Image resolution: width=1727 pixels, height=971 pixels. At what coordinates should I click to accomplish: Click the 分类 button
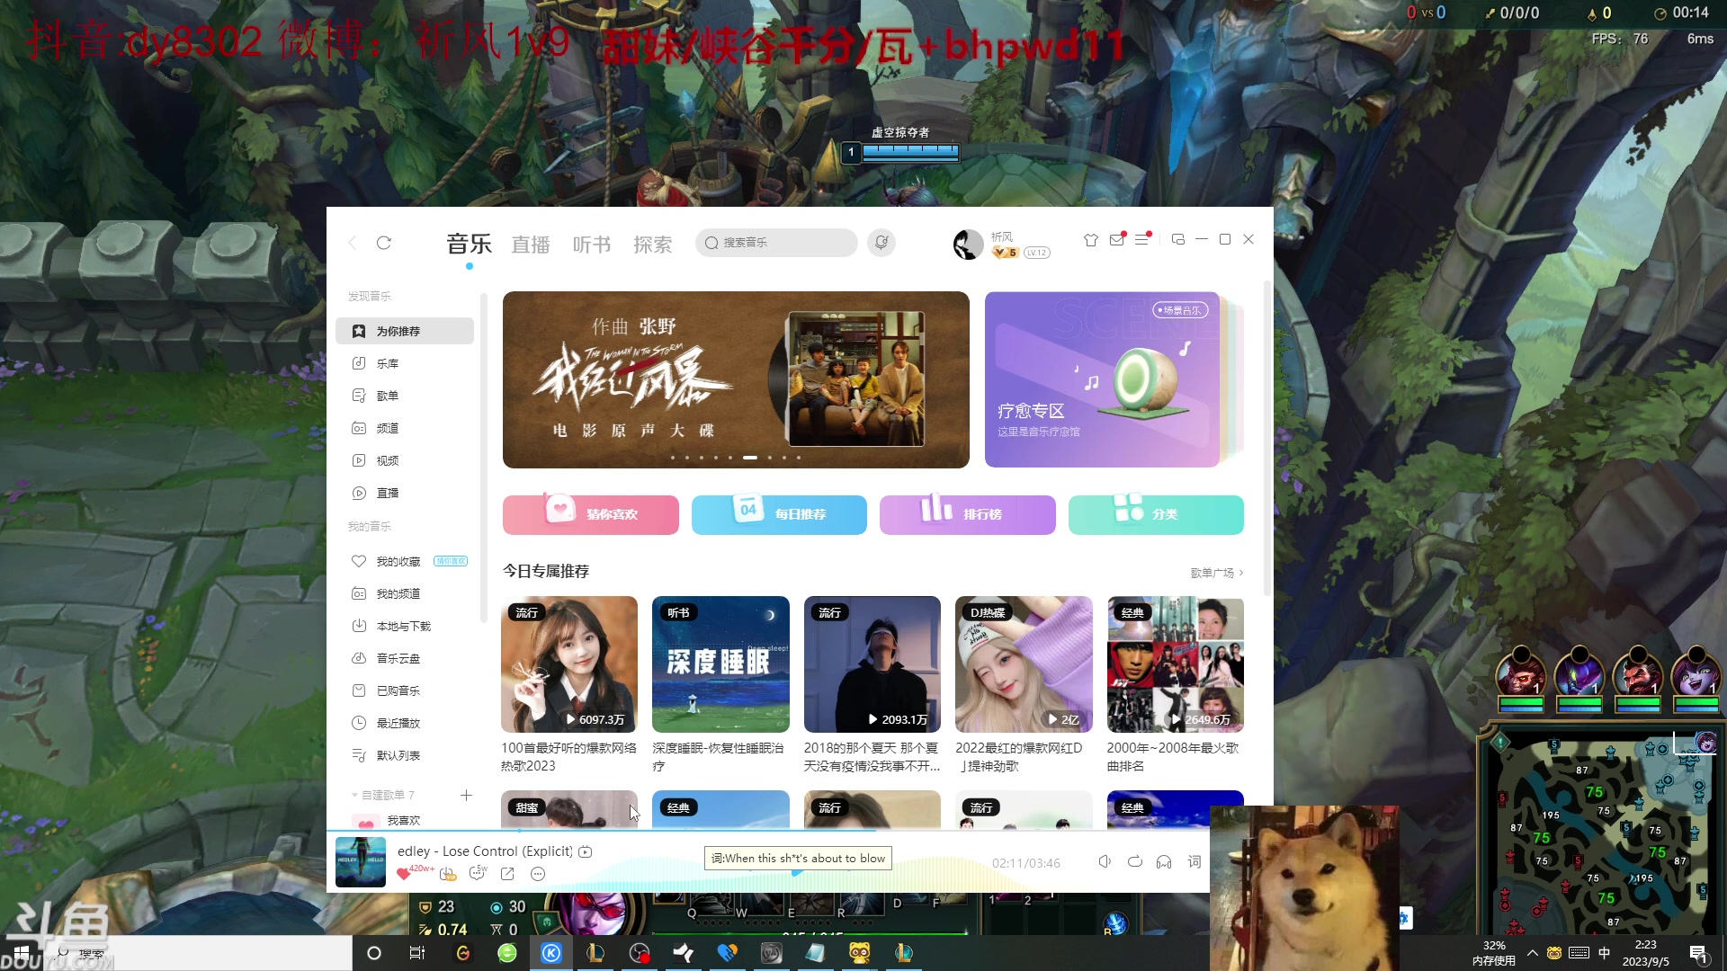click(1156, 514)
